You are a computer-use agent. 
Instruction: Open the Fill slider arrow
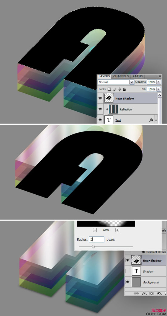click(x=159, y=89)
